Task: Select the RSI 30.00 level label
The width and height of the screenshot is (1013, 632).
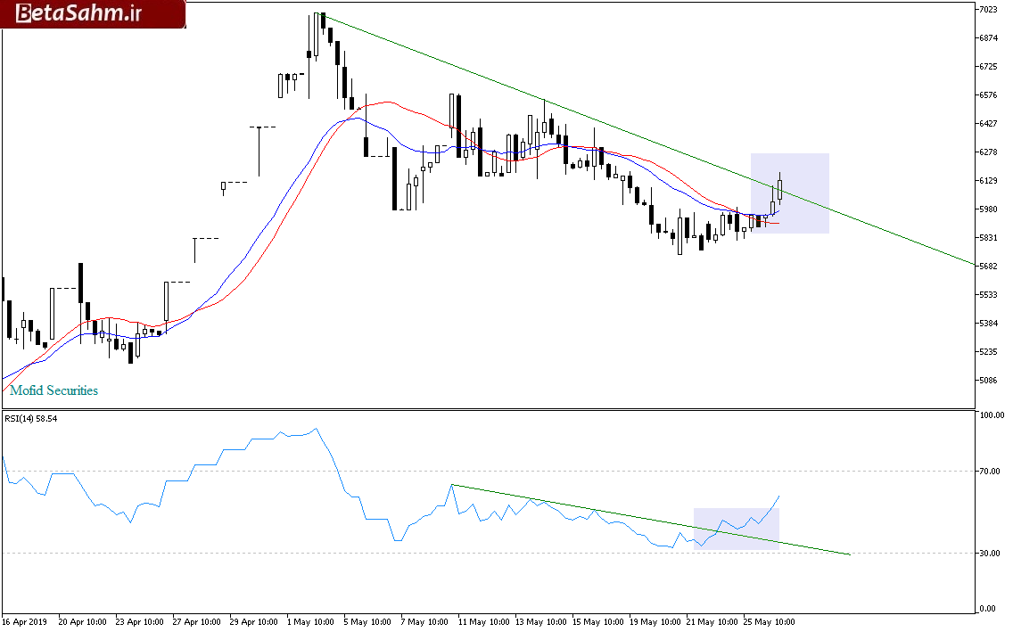Action: pyautogui.click(x=990, y=553)
